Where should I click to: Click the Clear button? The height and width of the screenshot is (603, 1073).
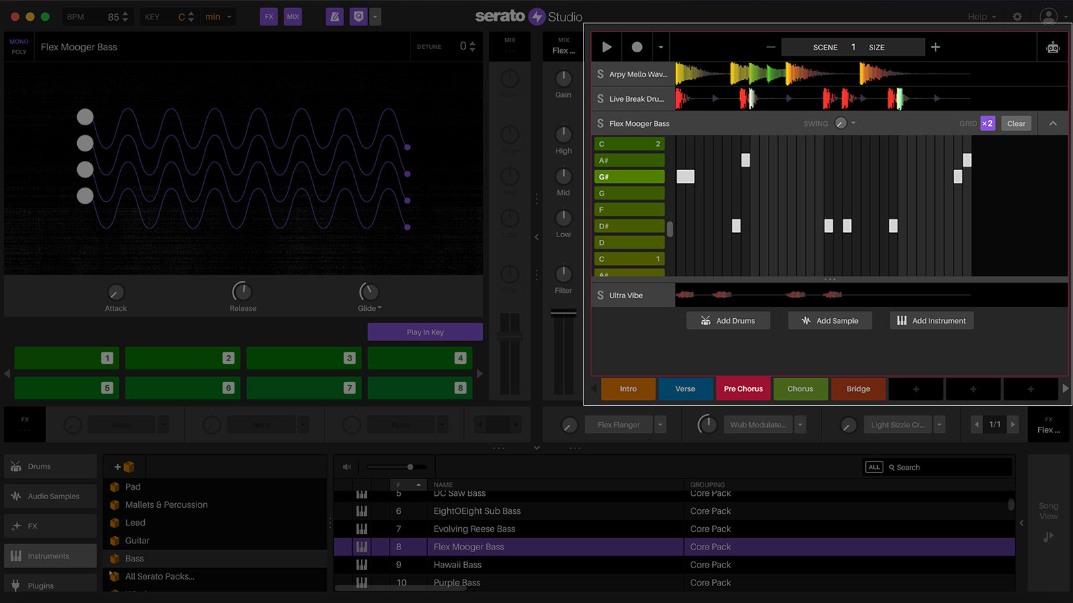coord(1016,123)
